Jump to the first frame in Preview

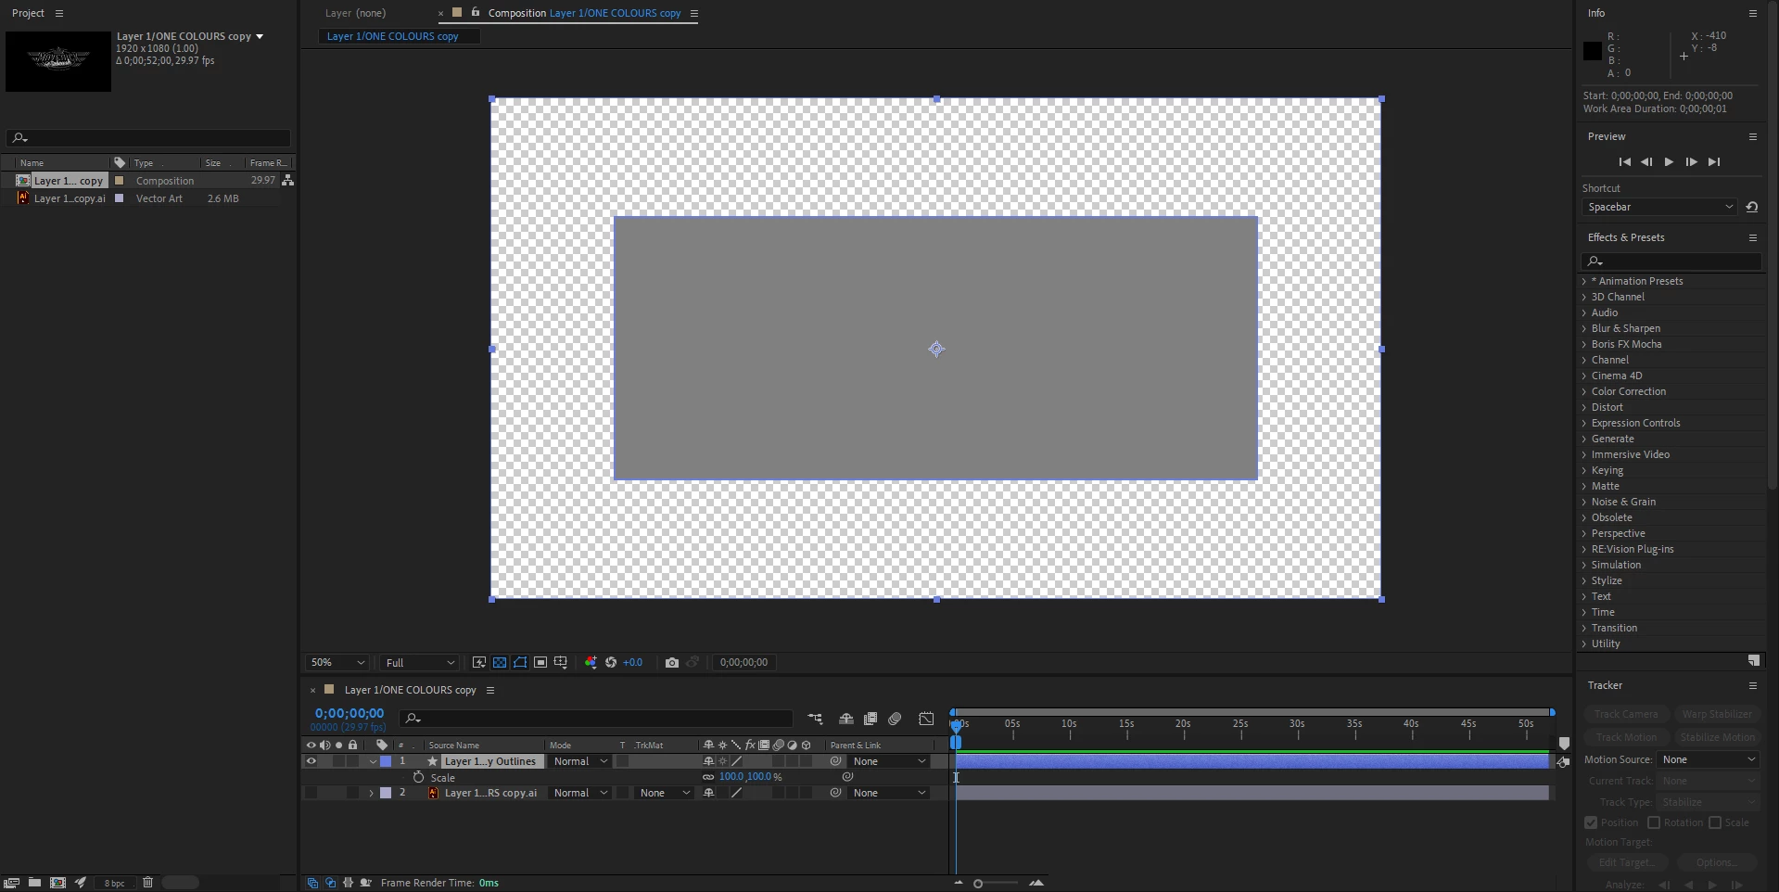(x=1624, y=161)
